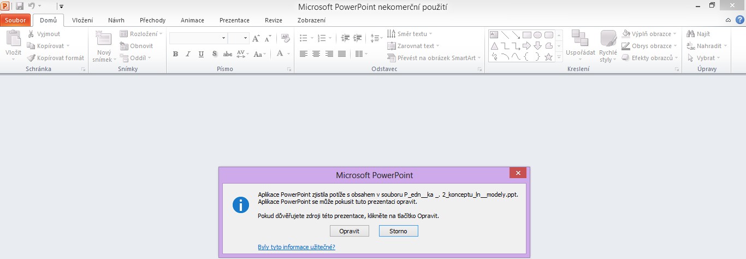Open the Zarovnat text dropdown

click(x=413, y=46)
